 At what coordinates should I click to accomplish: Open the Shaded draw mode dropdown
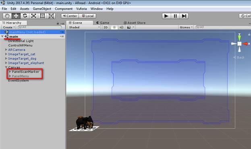point(84,27)
